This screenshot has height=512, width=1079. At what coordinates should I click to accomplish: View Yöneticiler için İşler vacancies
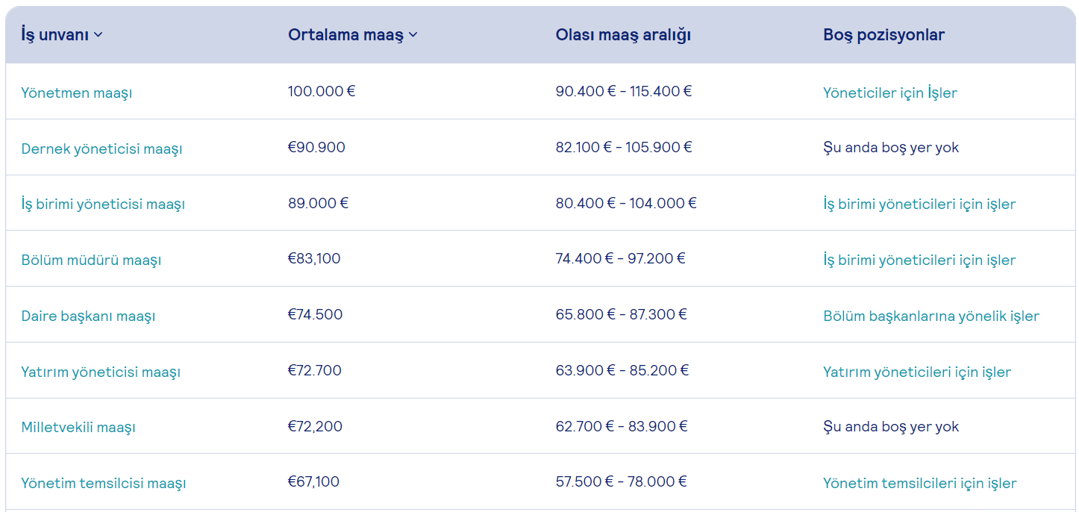click(890, 93)
